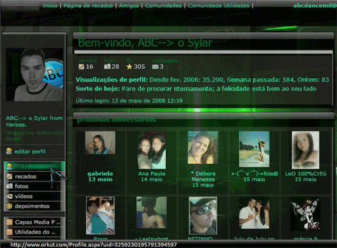Screen dimensions: 337x248
Task: Go to Página de recados
Action: point(88,5)
